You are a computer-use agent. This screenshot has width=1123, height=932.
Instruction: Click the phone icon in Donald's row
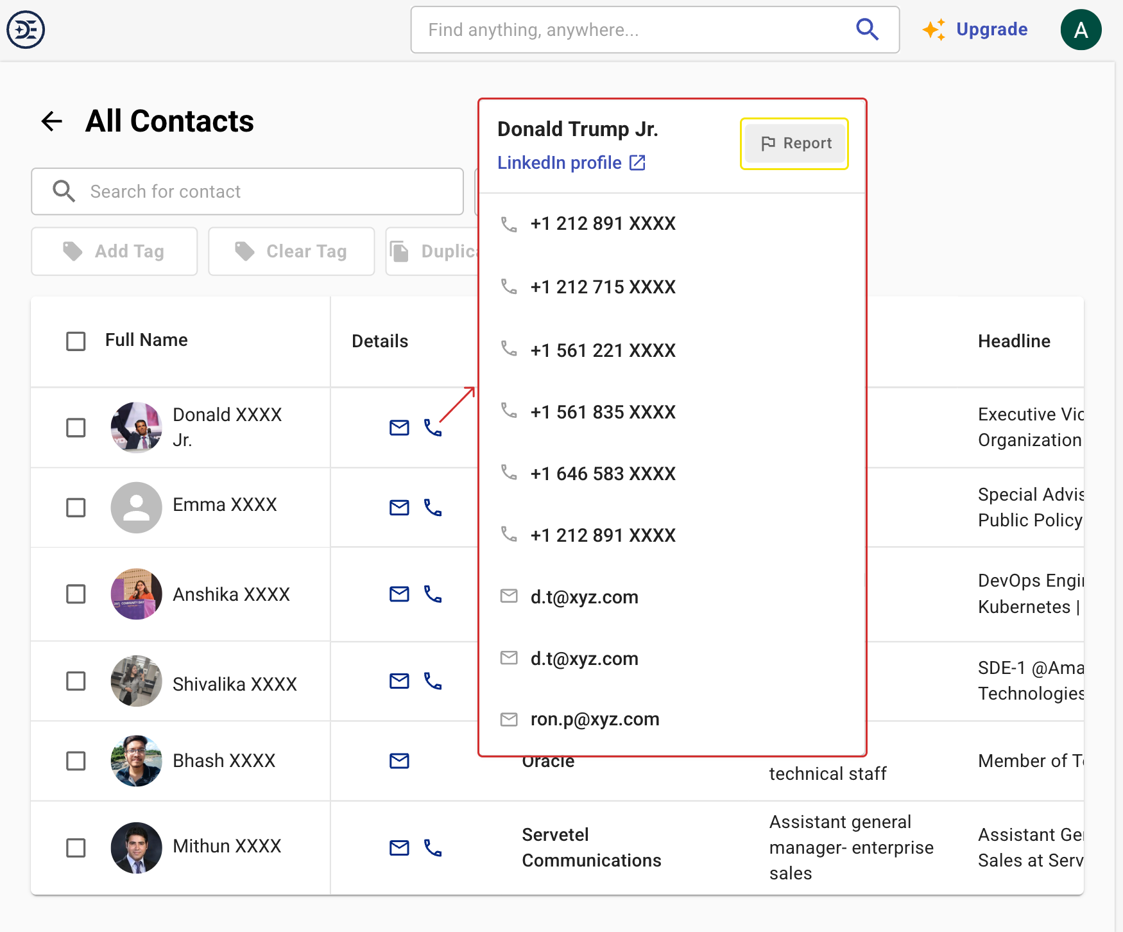(433, 427)
